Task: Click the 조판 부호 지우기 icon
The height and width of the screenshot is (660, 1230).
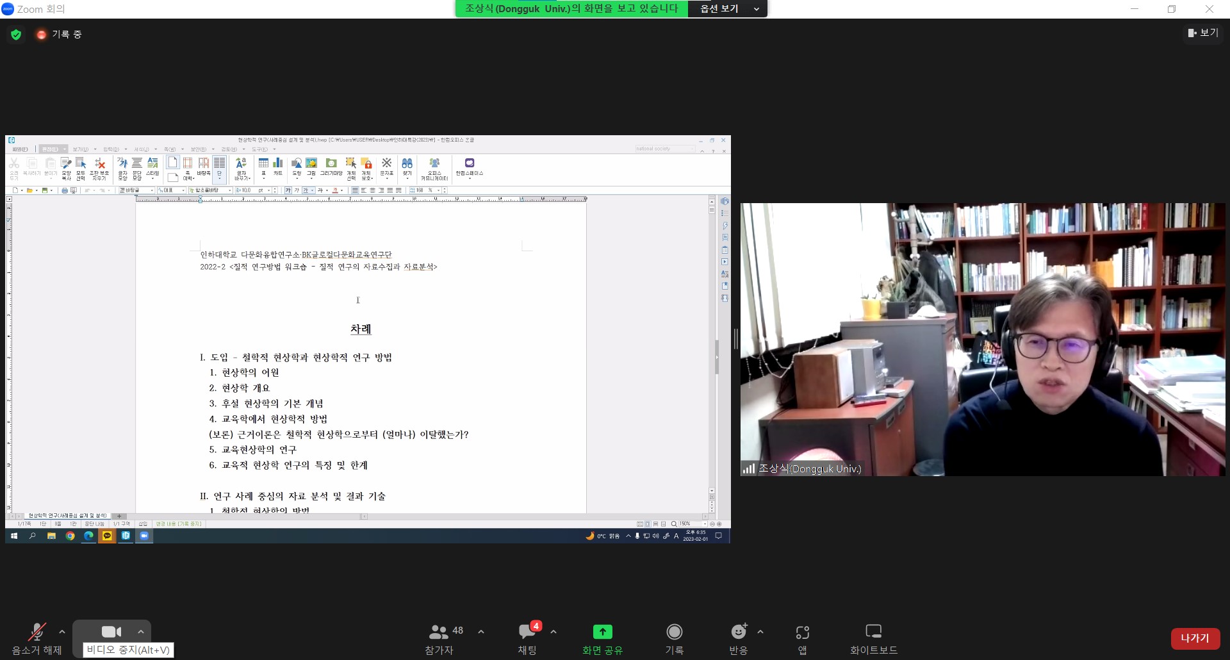Action: pos(99,169)
